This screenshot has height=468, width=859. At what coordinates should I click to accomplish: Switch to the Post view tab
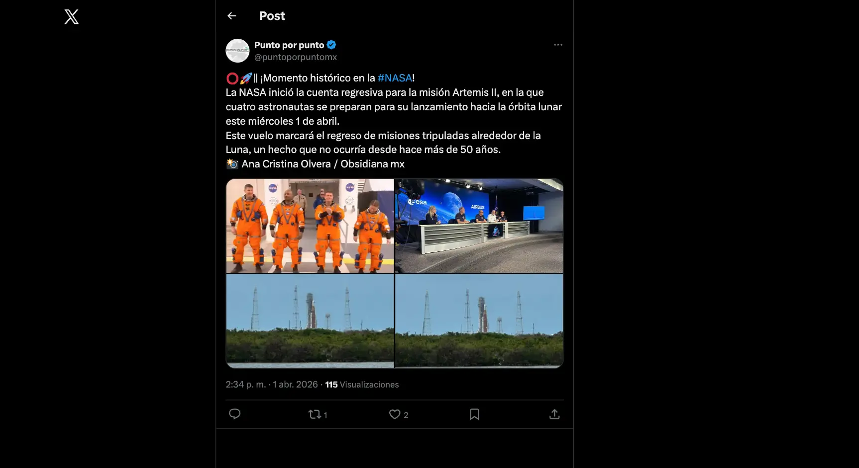click(272, 15)
